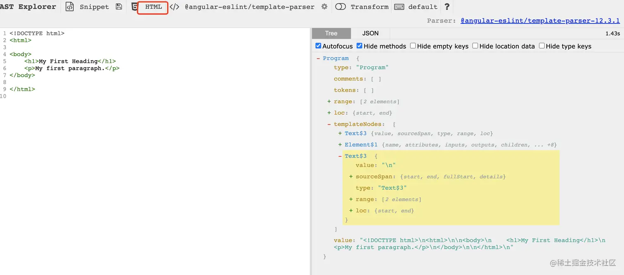Click the My first paragraph code line
Viewport: 624px width, 275px height.
click(72, 68)
